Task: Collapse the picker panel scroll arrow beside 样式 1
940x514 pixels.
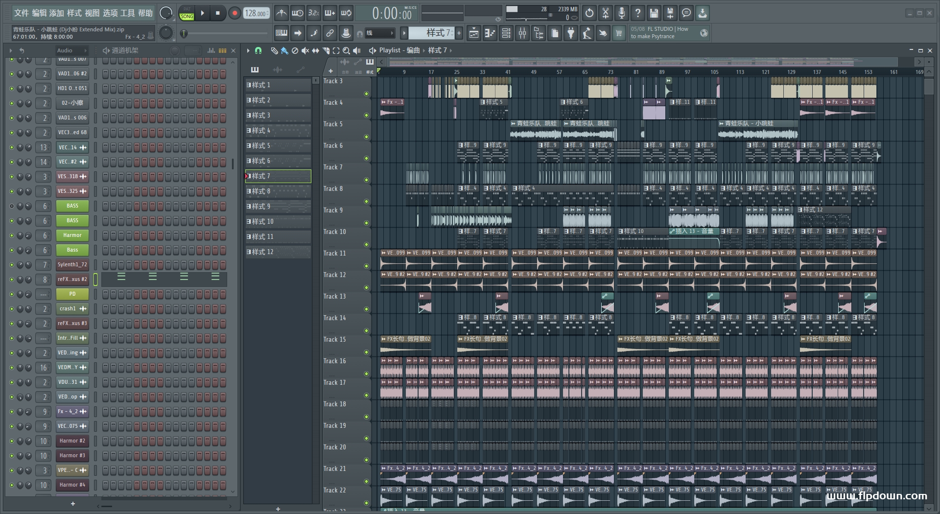Action: click(x=316, y=80)
